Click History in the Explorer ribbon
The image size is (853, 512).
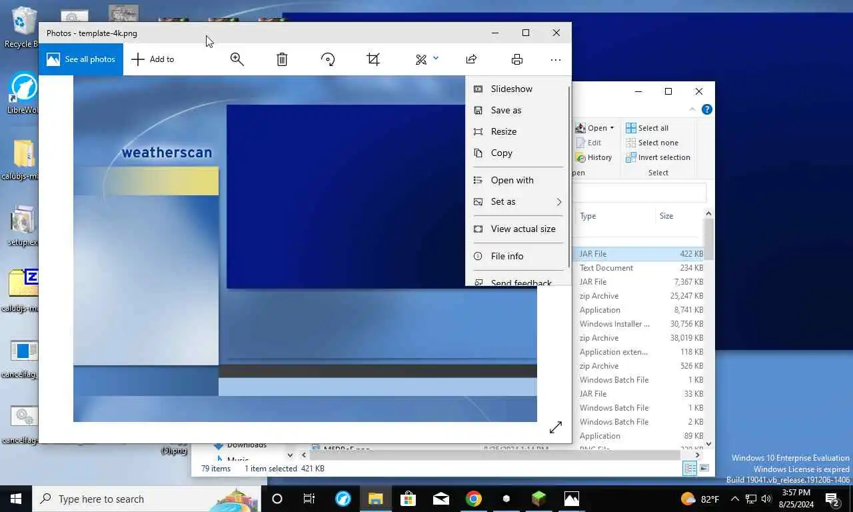coord(594,157)
